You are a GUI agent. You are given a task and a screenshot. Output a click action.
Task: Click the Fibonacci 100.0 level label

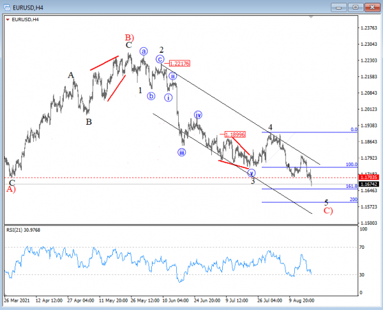pyautogui.click(x=352, y=165)
